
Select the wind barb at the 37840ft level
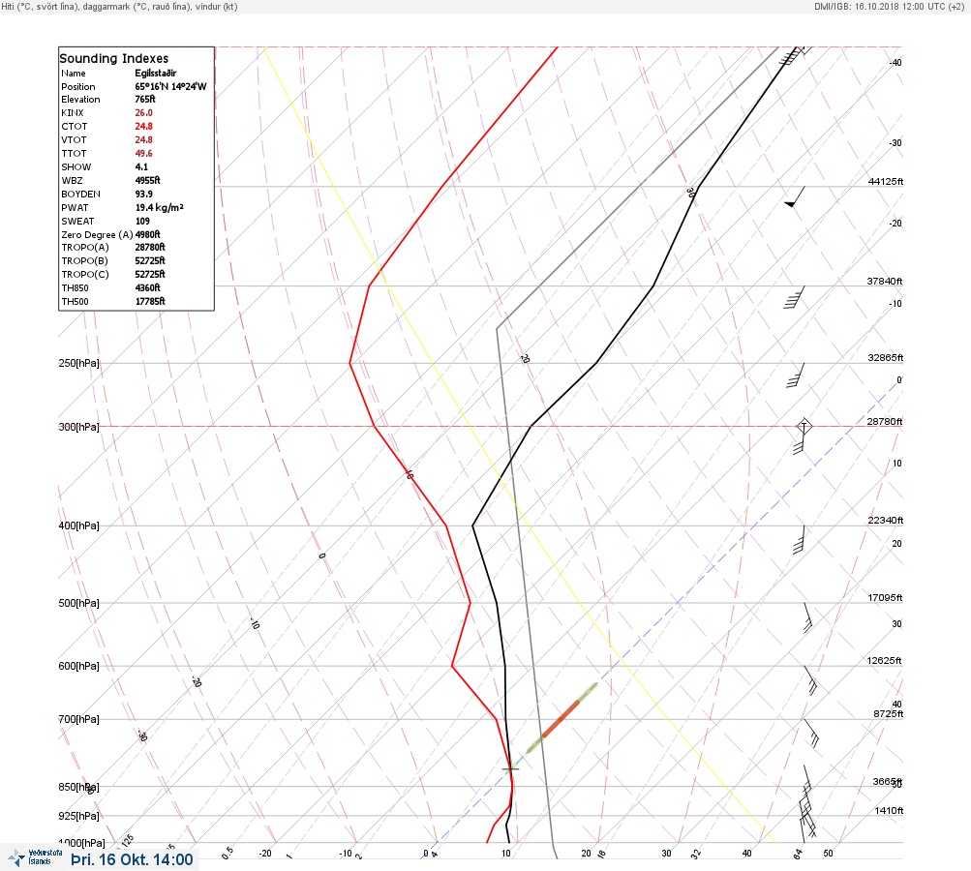(x=795, y=297)
